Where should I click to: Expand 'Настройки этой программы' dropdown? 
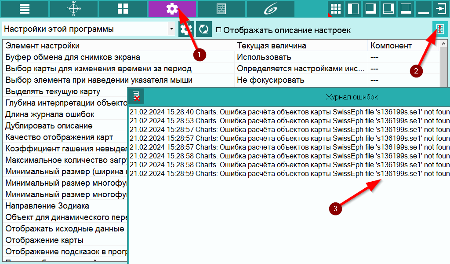171,29
